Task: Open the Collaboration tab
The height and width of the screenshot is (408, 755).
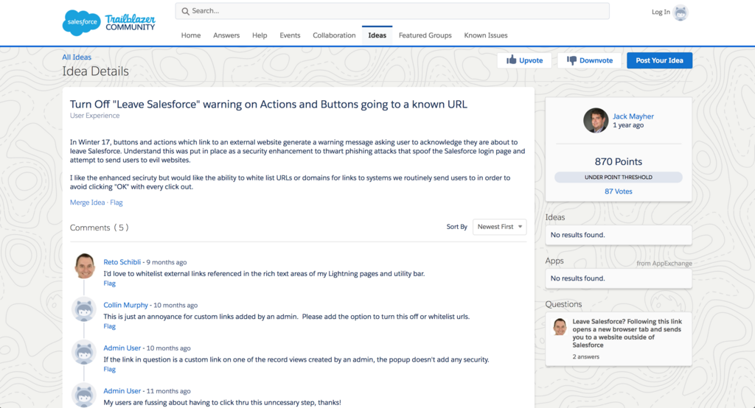Action: point(334,35)
